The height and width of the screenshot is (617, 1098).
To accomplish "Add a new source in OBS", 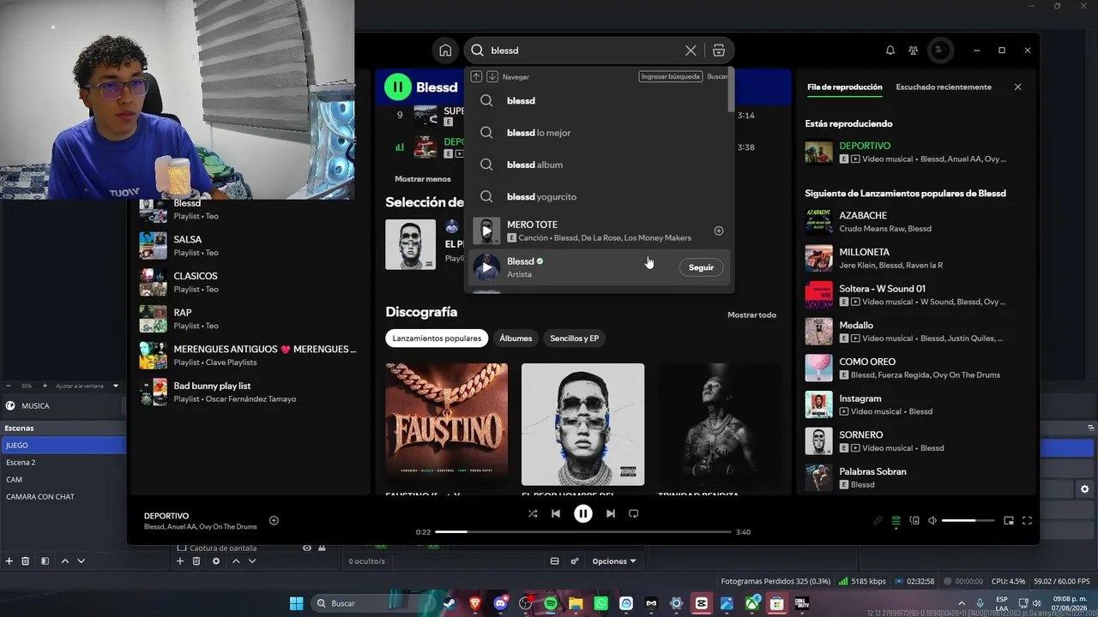I will 180,561.
